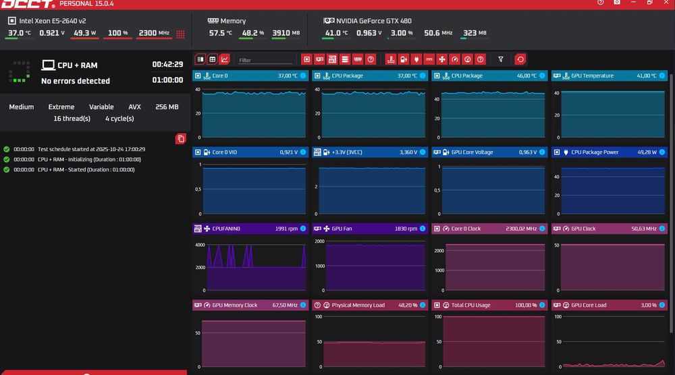Take a screenshot with the camera icon
The width and height of the screenshot is (675, 375).
pyautogui.click(x=617, y=3)
